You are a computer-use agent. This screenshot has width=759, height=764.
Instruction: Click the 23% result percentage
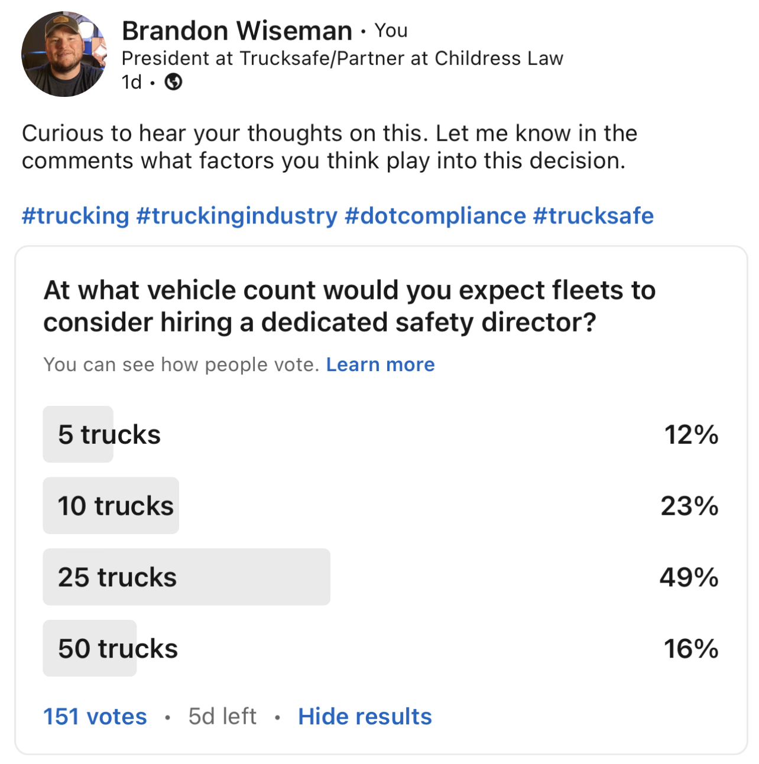pos(689,506)
